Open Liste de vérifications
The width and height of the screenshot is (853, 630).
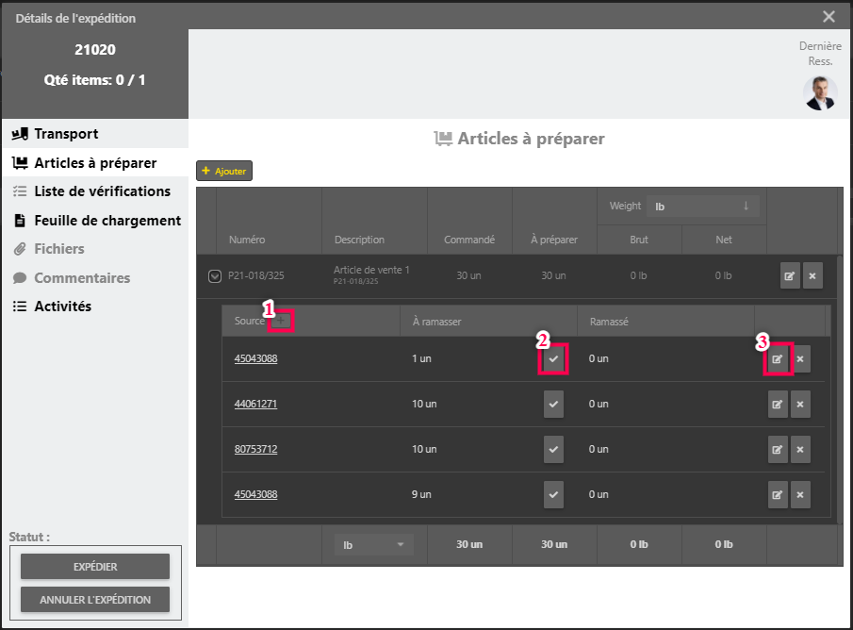[x=95, y=191]
